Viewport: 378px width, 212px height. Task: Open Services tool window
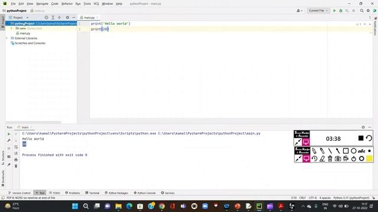tap(168, 193)
